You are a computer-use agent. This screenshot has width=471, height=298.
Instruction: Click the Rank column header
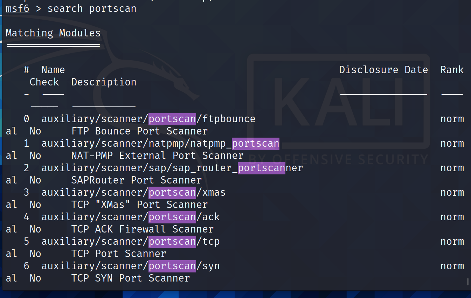pyautogui.click(x=452, y=70)
